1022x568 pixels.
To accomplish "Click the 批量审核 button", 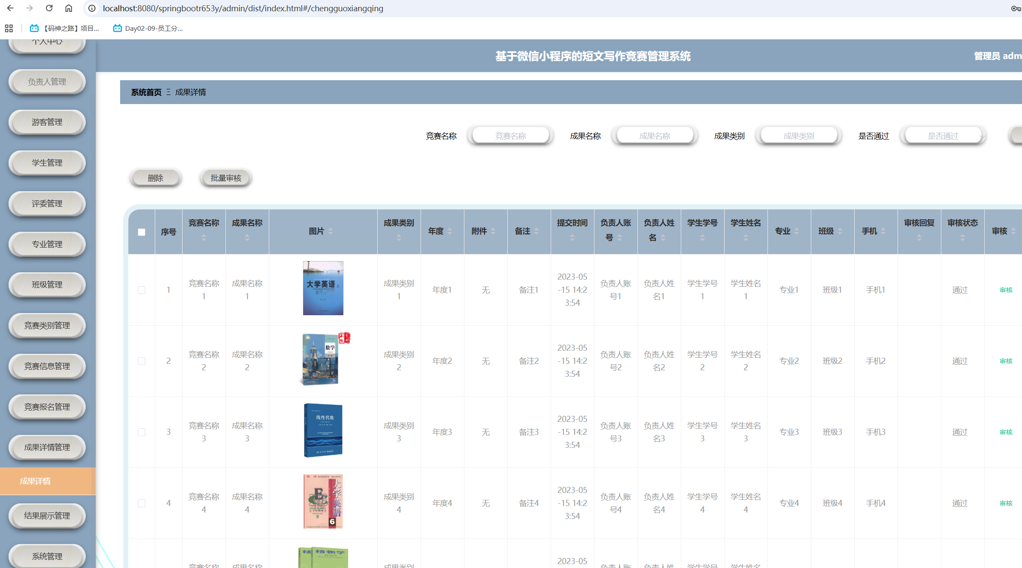I will click(225, 177).
